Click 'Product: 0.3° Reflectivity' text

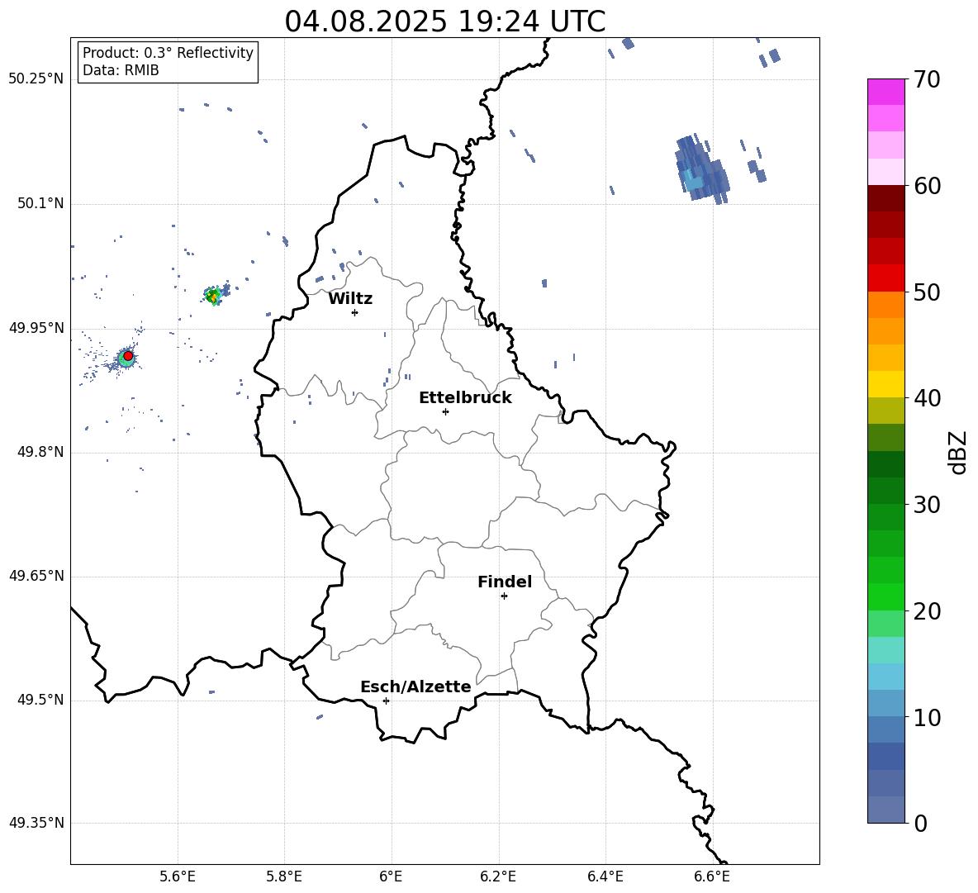tap(168, 53)
